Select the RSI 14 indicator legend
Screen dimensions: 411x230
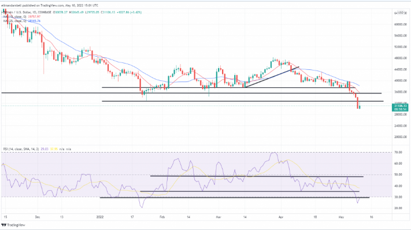coord(37,149)
